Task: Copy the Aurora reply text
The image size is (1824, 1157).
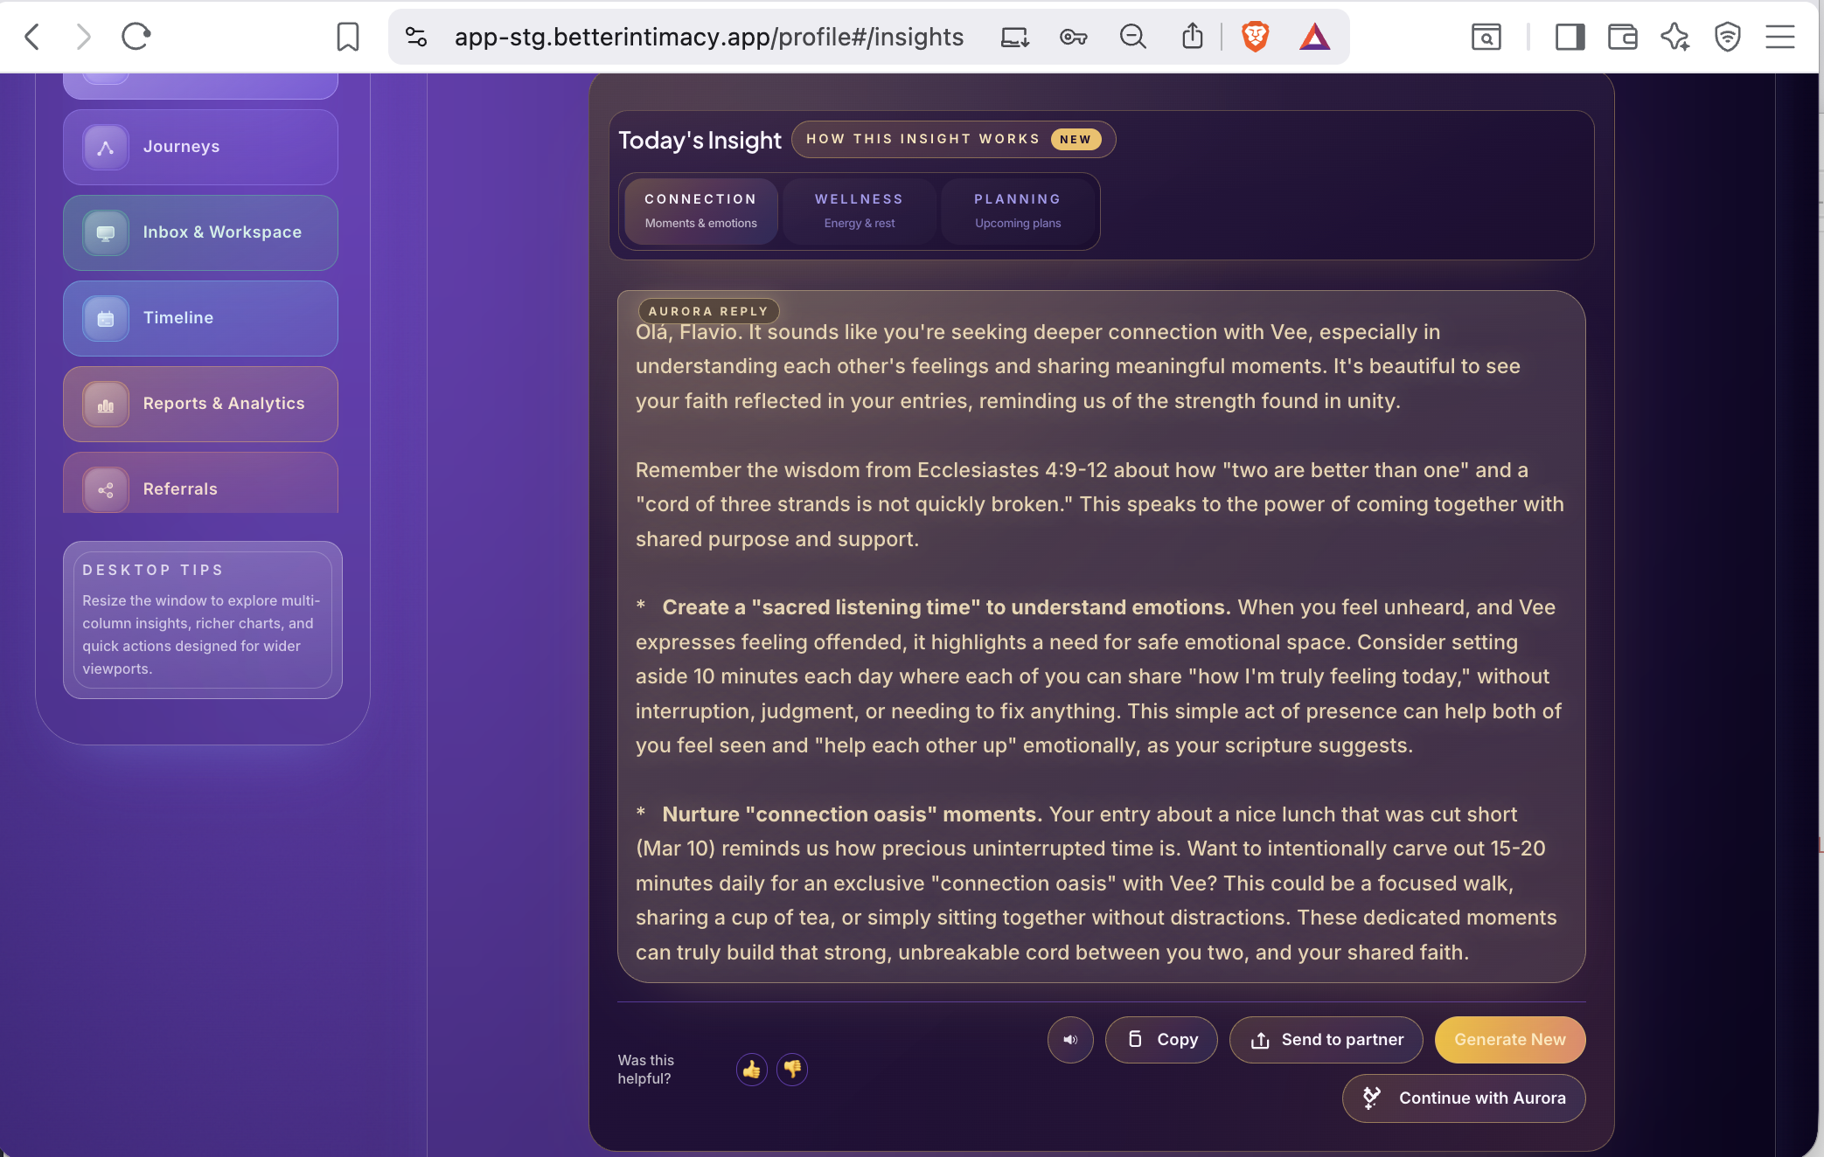Action: pyautogui.click(x=1161, y=1040)
